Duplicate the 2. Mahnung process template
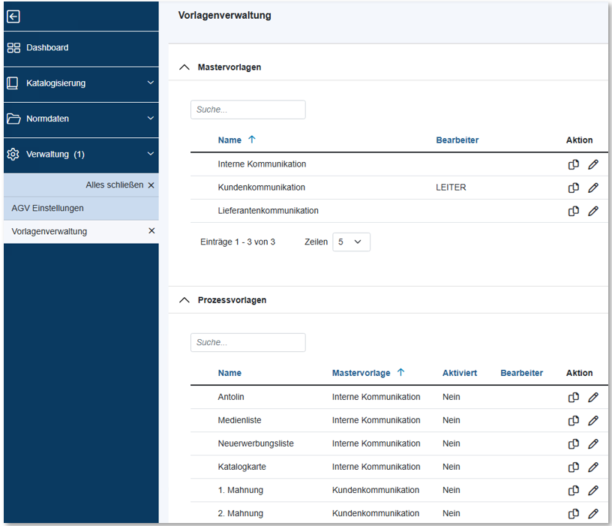Screen dimensions: 612x526 (574, 513)
